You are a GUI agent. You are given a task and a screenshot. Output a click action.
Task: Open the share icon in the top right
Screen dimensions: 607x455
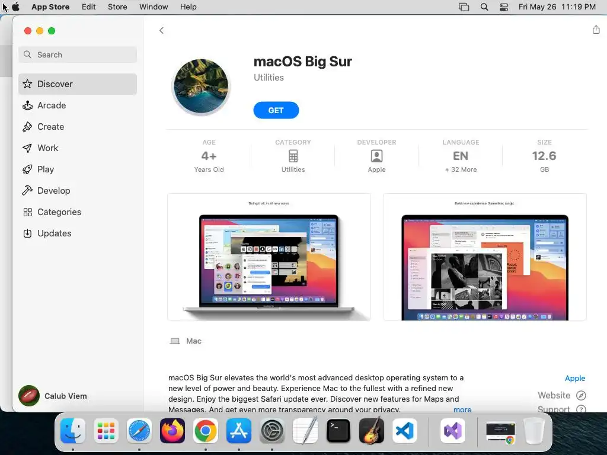tap(596, 30)
